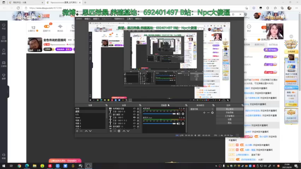Mute the desktop audio speaker icon
This screenshot has width=301, height=169.
(178, 114)
